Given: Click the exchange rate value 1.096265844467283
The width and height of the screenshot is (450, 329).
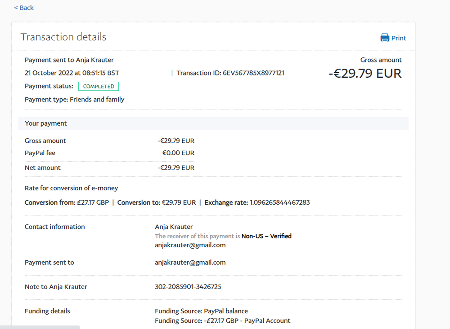Looking at the screenshot, I should tap(279, 202).
